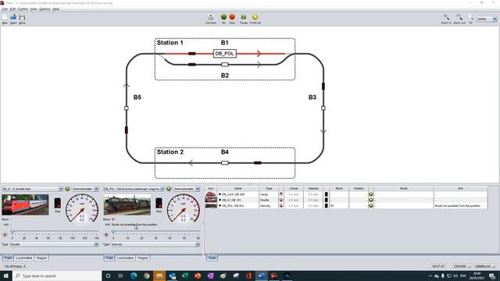This screenshot has width=500, height=281.
Task: Select Train tab below the train list
Action: click(x=212, y=258)
